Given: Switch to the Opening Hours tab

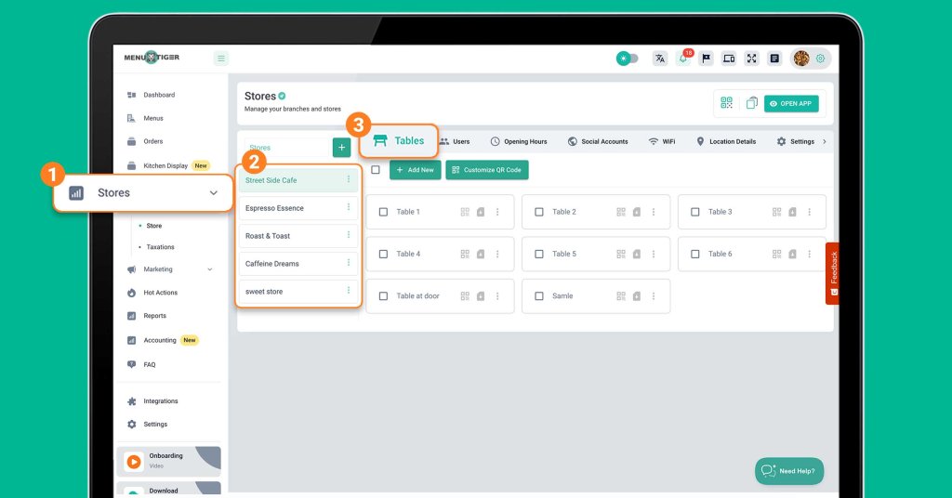Looking at the screenshot, I should [519, 141].
